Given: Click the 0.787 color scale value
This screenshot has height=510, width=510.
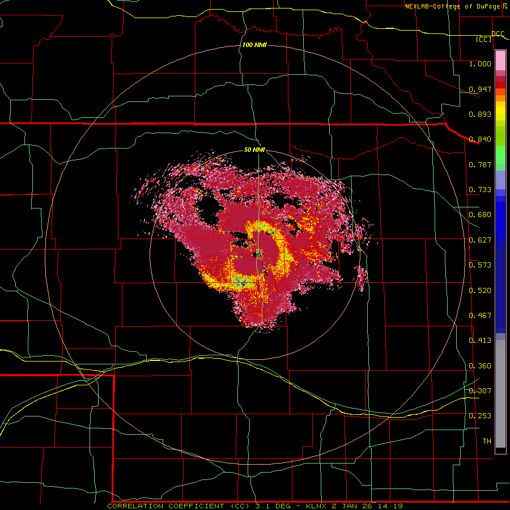Looking at the screenshot, I should click(x=480, y=164).
